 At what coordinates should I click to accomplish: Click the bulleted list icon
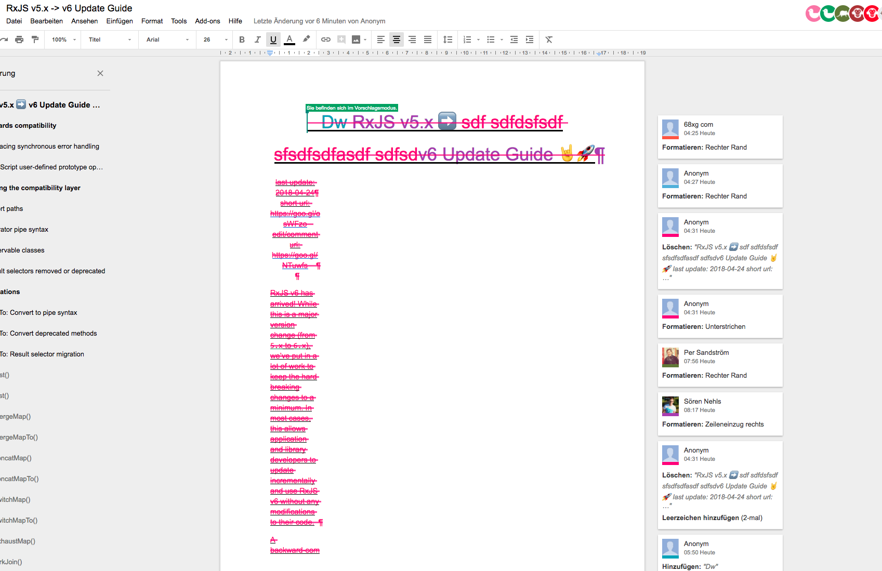click(x=491, y=39)
